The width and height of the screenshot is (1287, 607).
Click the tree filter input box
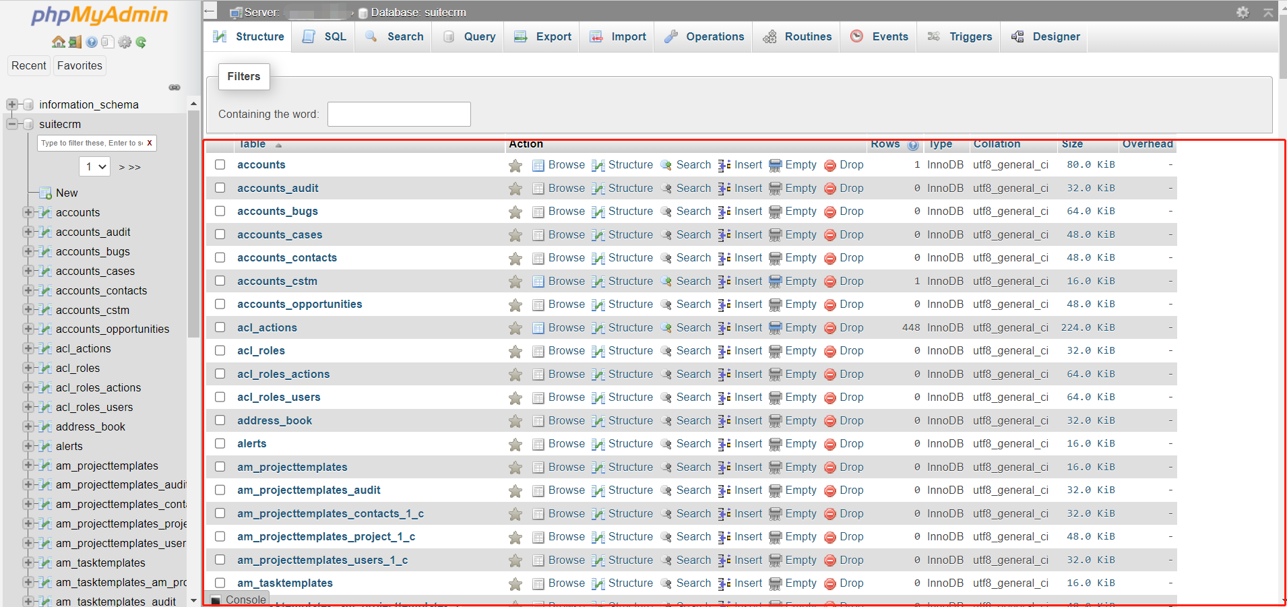tap(92, 143)
